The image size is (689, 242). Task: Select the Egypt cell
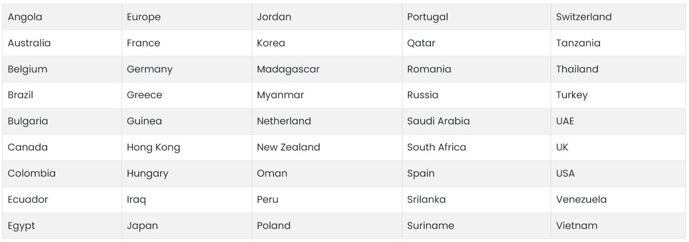pyautogui.click(x=21, y=226)
